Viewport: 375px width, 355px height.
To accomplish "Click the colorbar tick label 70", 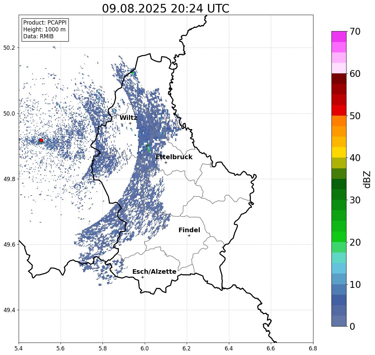I will (355, 31).
